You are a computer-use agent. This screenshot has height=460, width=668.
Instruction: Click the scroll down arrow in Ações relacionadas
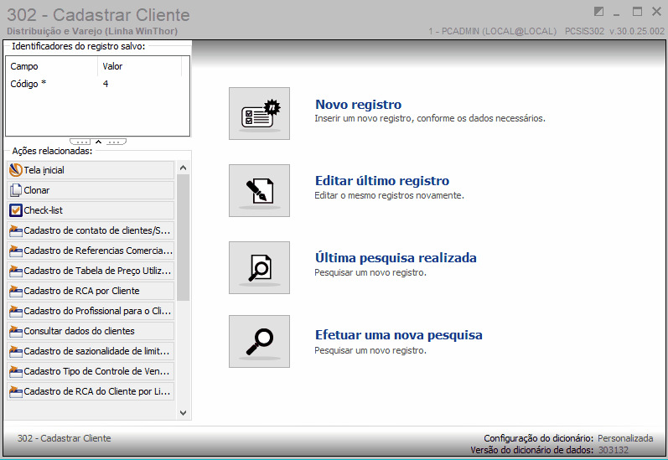pyautogui.click(x=184, y=413)
